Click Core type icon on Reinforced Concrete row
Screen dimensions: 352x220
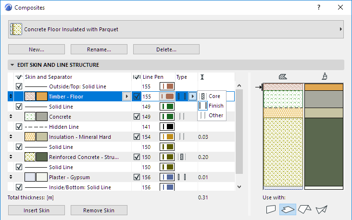[x=182, y=157]
